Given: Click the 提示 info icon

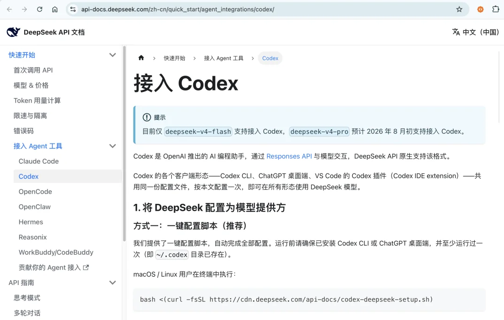Looking at the screenshot, I should (147, 117).
